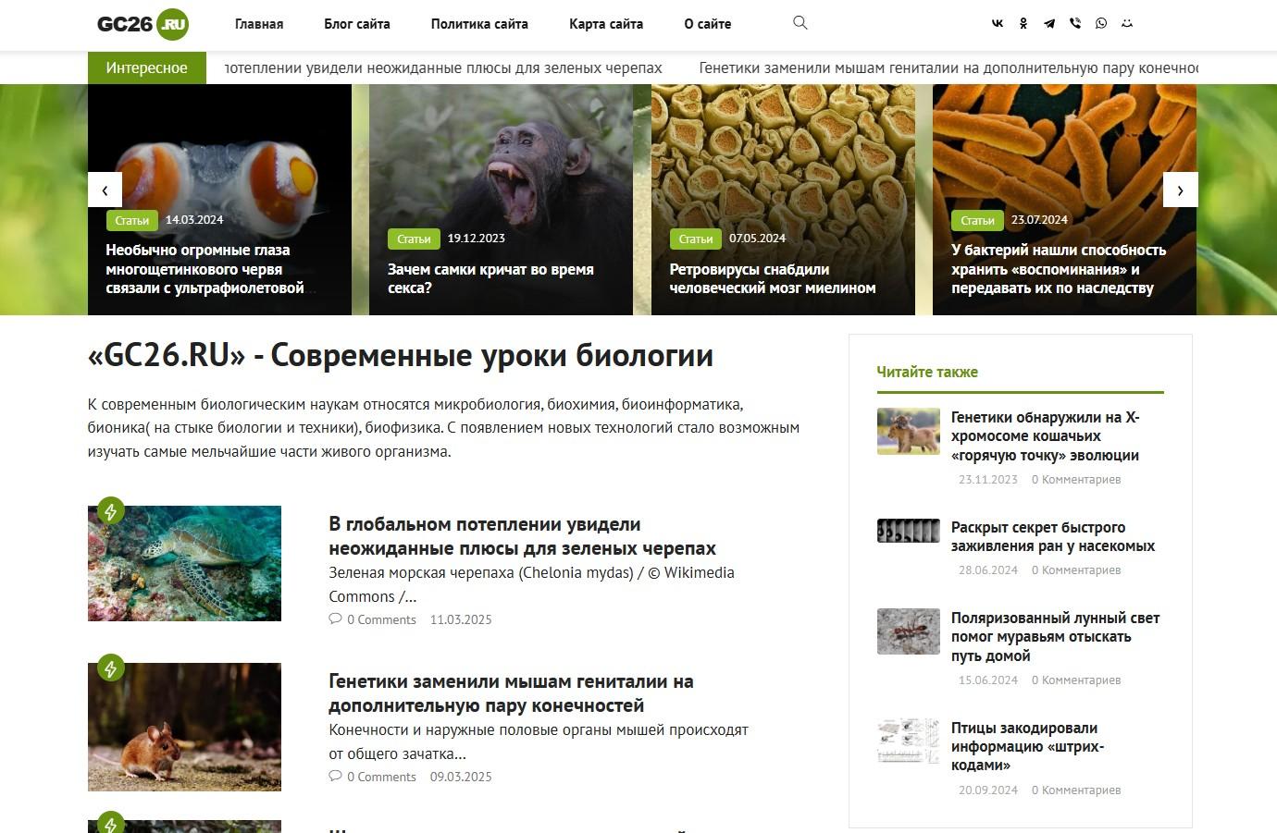Click comment bubble icon under mice article

point(335,776)
